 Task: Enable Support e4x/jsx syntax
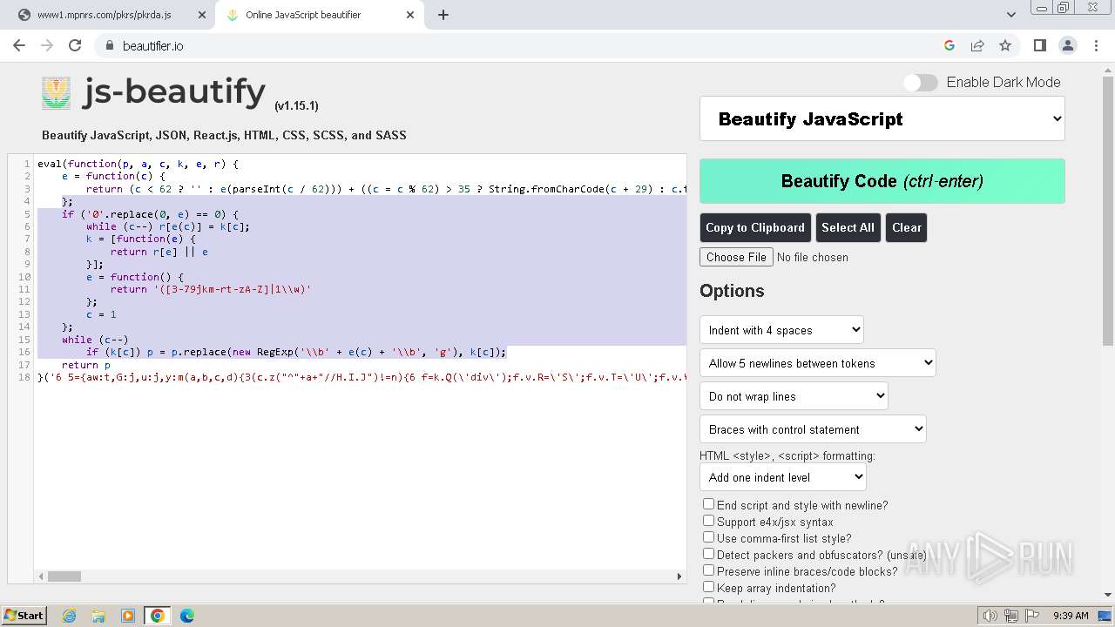pos(708,521)
